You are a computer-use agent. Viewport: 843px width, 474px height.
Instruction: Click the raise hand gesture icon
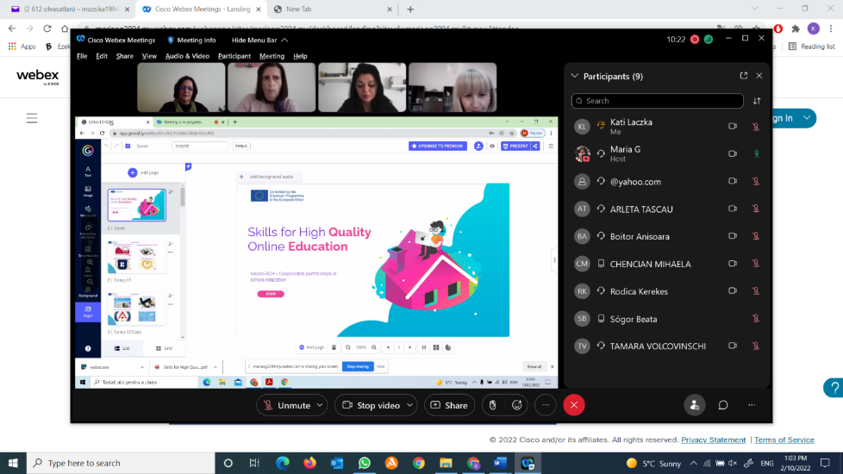[x=492, y=405]
